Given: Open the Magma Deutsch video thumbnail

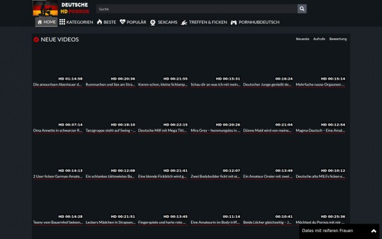Looking at the screenshot, I should tap(321, 110).
